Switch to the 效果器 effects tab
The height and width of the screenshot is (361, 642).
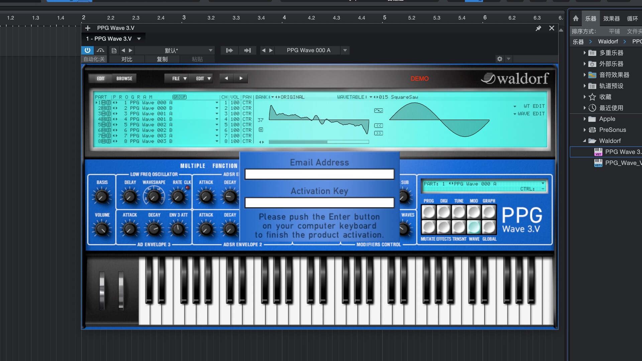click(x=611, y=19)
